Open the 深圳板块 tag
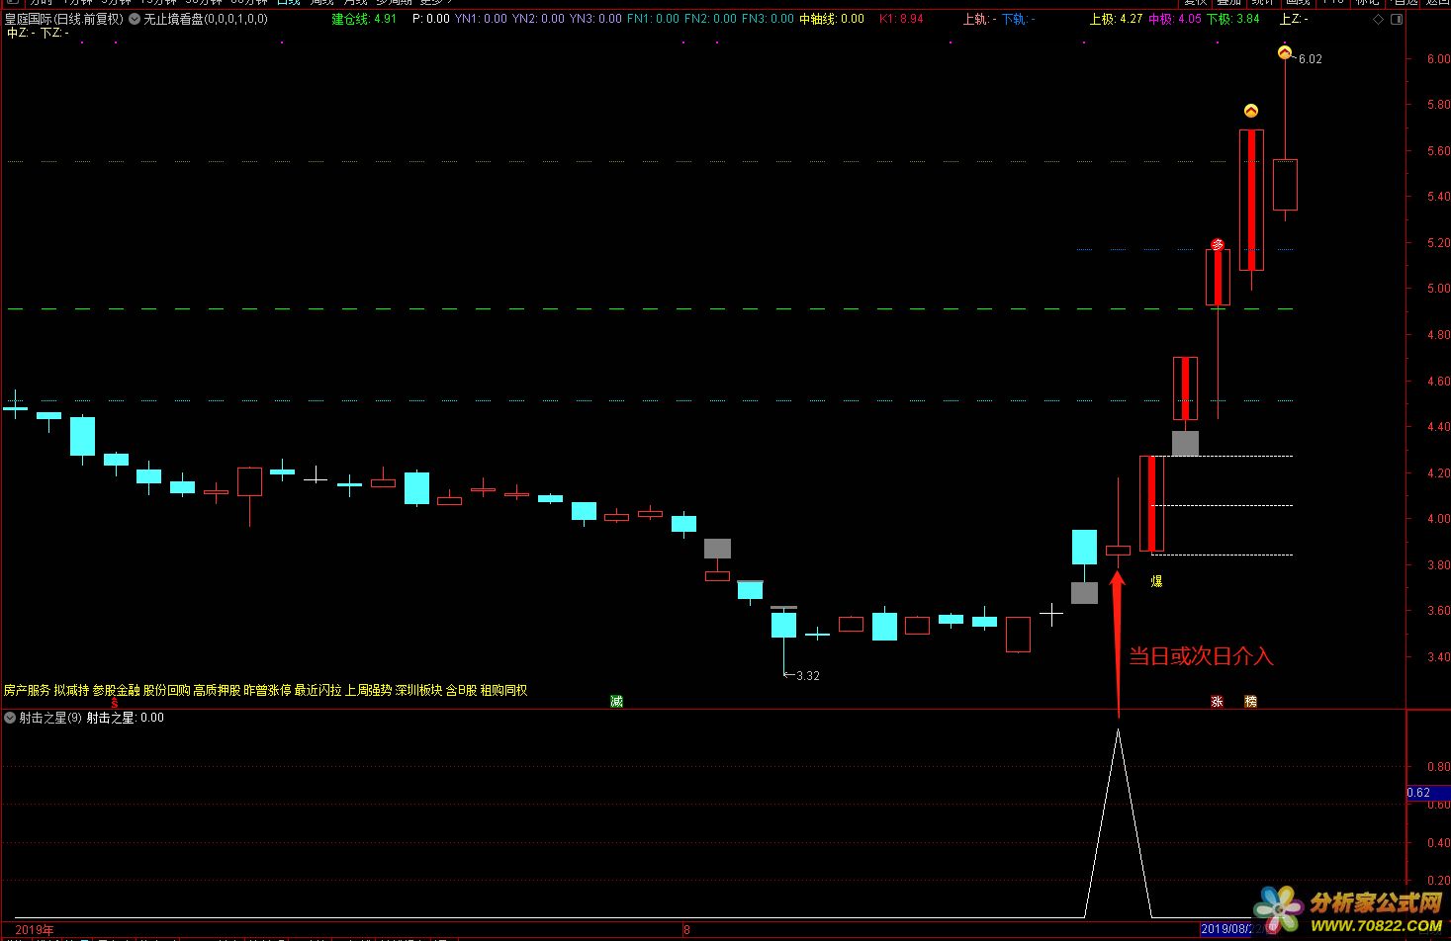 coord(418,690)
